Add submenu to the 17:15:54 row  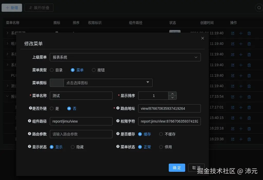coord(241,97)
